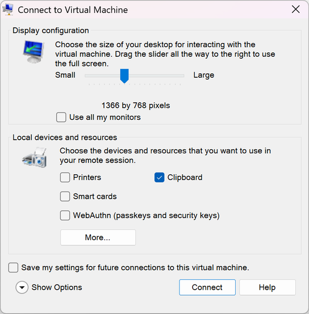Open Help for this dialog
This screenshot has width=309, height=314.
pyautogui.click(x=268, y=287)
